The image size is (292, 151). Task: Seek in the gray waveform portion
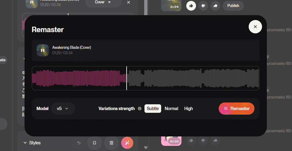pos(193,78)
